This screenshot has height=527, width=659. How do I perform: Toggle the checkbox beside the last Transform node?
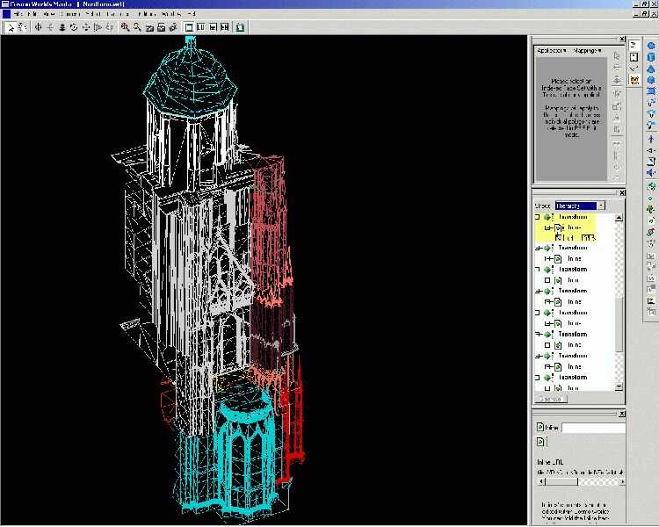coord(537,377)
